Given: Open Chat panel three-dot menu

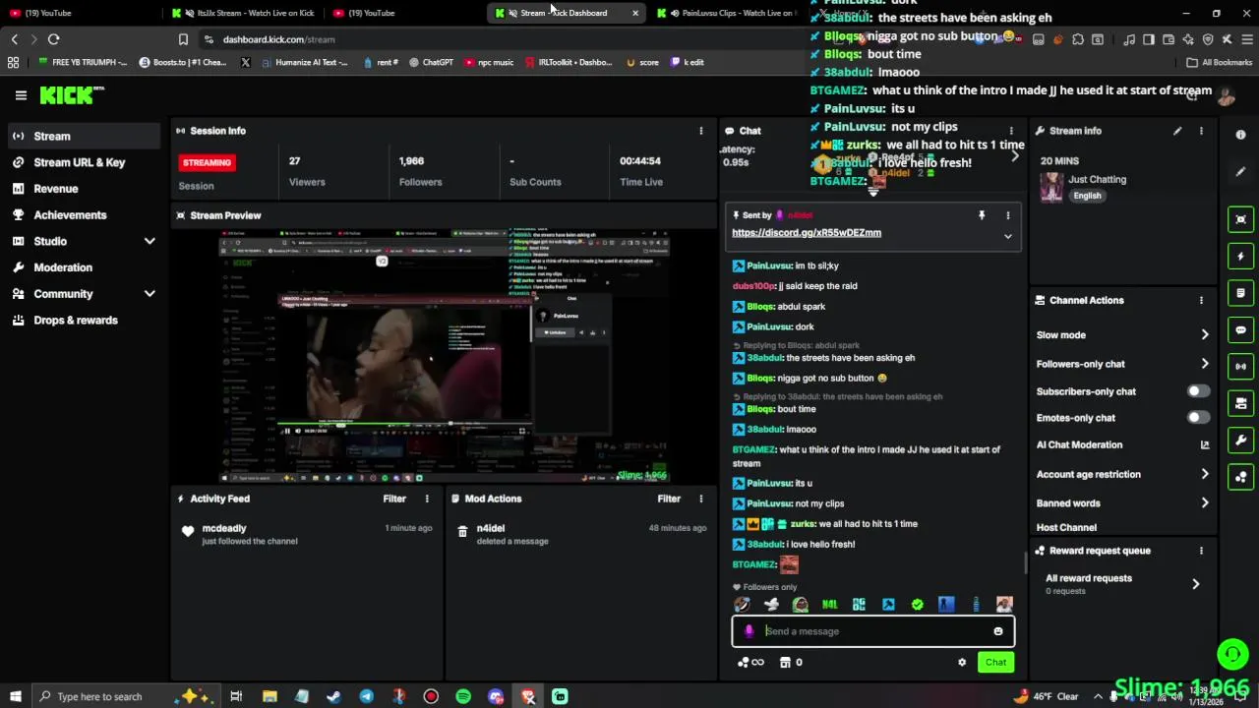Looking at the screenshot, I should tap(1011, 131).
